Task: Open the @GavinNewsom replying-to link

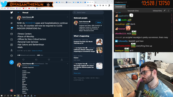Action: [34, 65]
